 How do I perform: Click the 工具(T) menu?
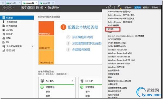coord(137,7)
